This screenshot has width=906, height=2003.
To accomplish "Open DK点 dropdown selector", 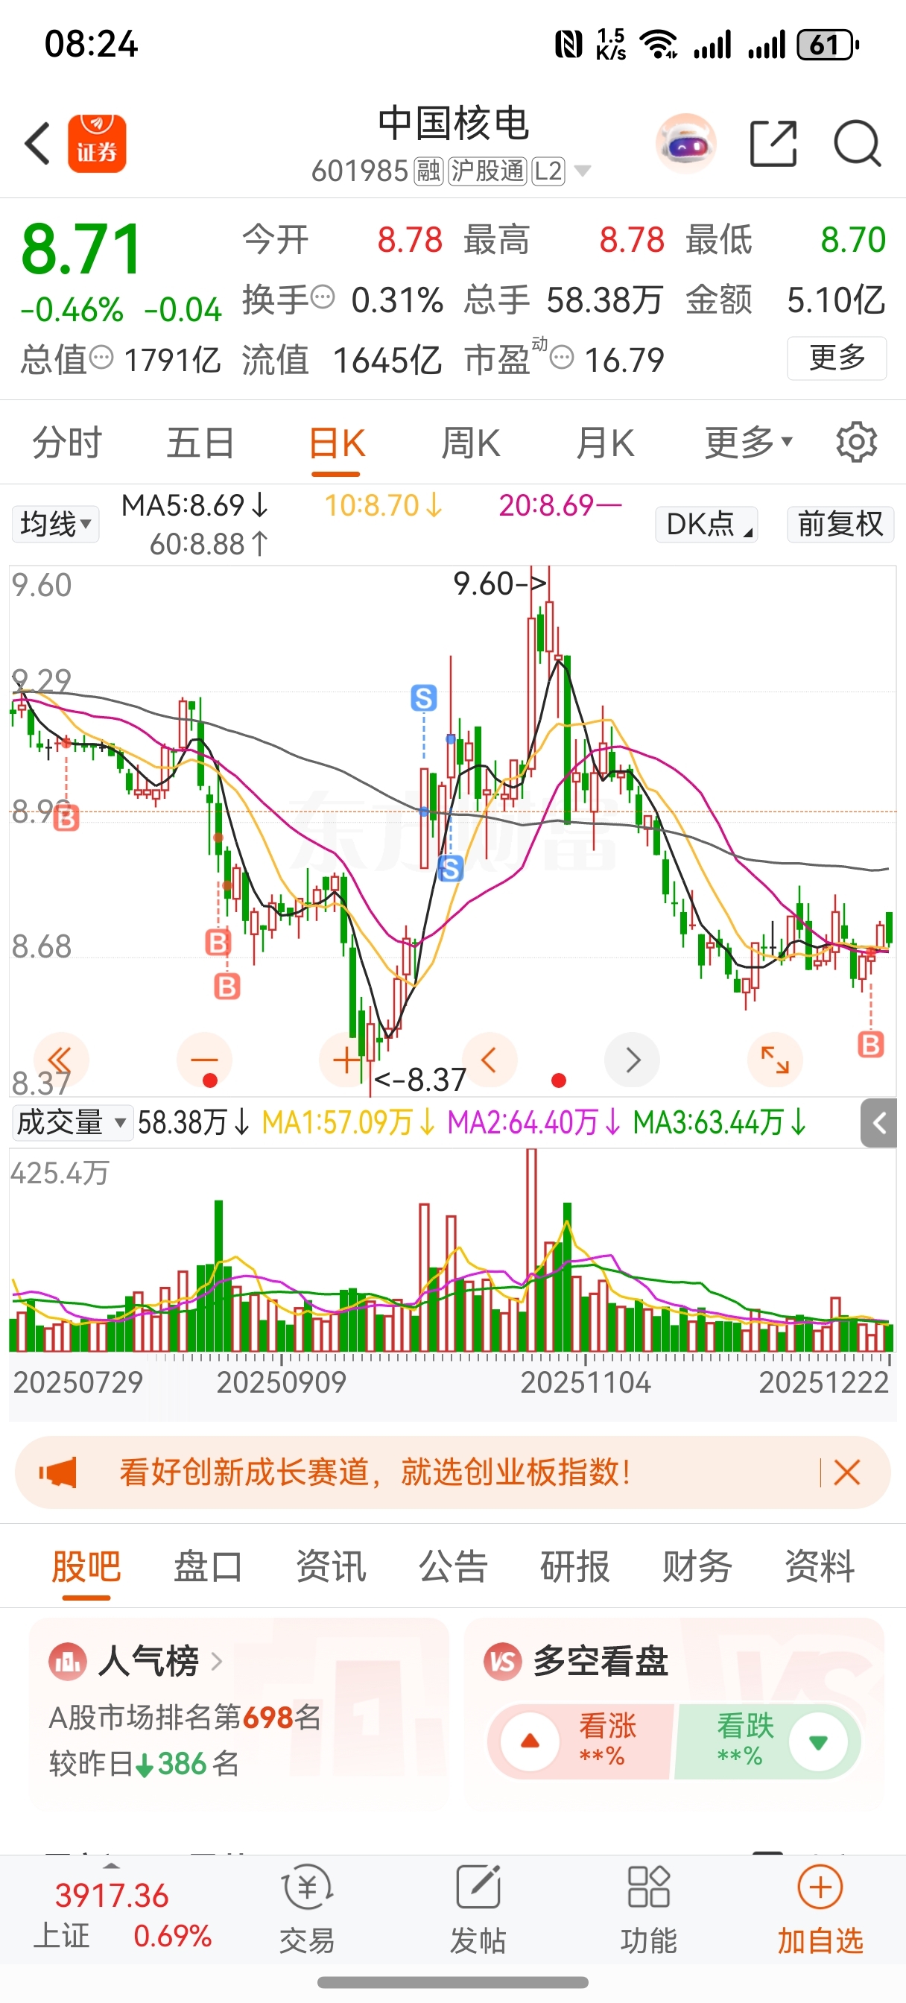I will point(706,523).
